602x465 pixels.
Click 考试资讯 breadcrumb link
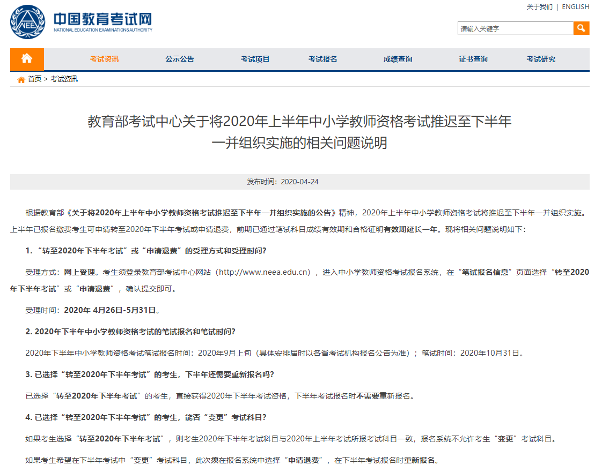pos(64,79)
